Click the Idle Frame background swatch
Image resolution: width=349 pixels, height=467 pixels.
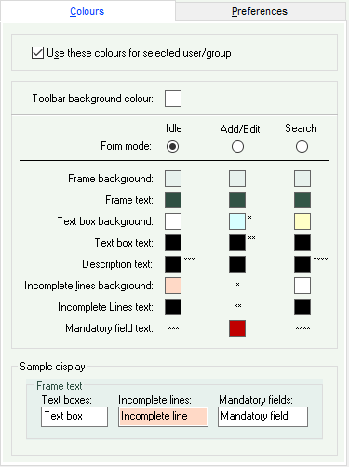click(x=173, y=179)
